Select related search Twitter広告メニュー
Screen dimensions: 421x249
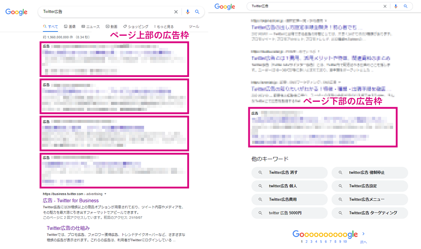click(x=370, y=199)
